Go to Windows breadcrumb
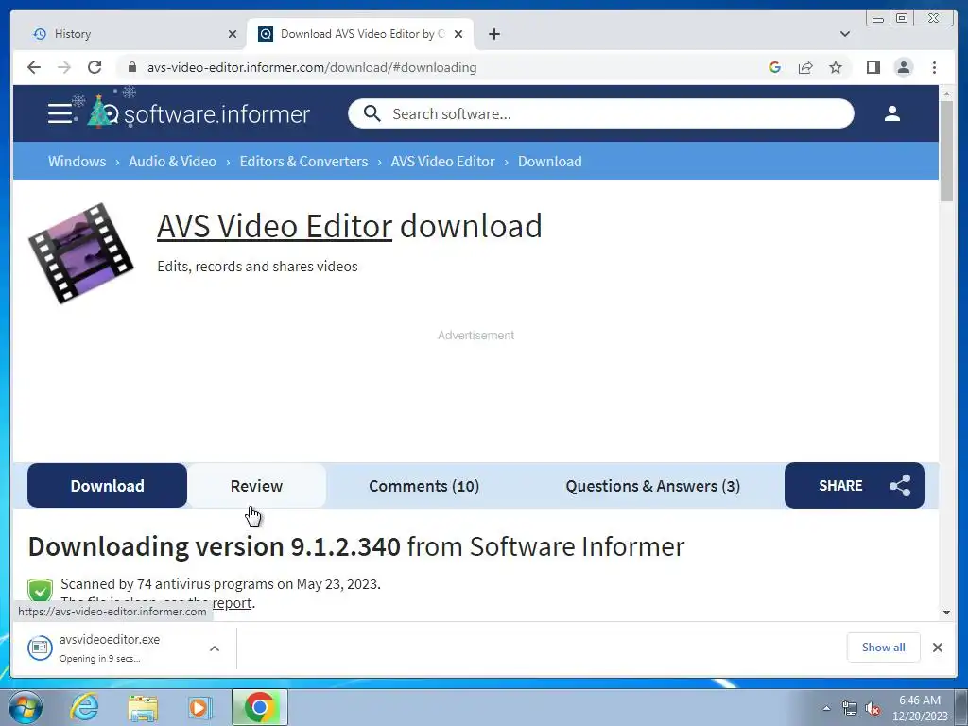The image size is (968, 726). click(x=78, y=161)
